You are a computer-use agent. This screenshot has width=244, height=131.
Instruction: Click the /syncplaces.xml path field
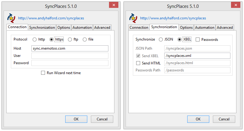(197, 56)
